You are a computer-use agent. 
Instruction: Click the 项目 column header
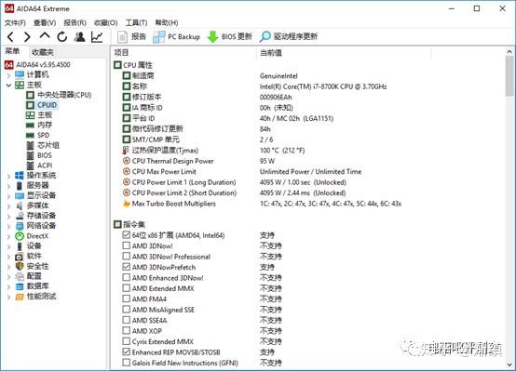(x=183, y=53)
